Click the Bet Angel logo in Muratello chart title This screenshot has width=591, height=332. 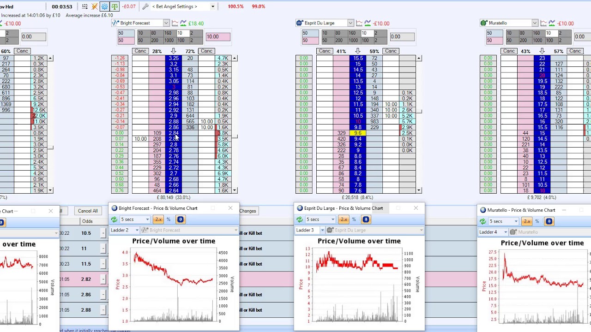483,210
